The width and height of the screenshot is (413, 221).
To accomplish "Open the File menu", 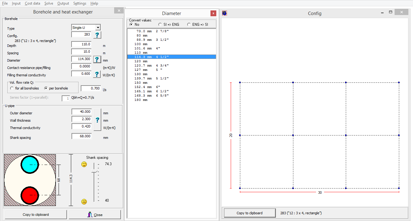I will coord(5,3).
